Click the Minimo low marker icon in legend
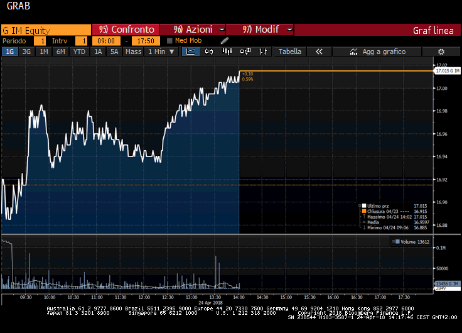This screenshot has width=462, height=333. click(x=364, y=227)
